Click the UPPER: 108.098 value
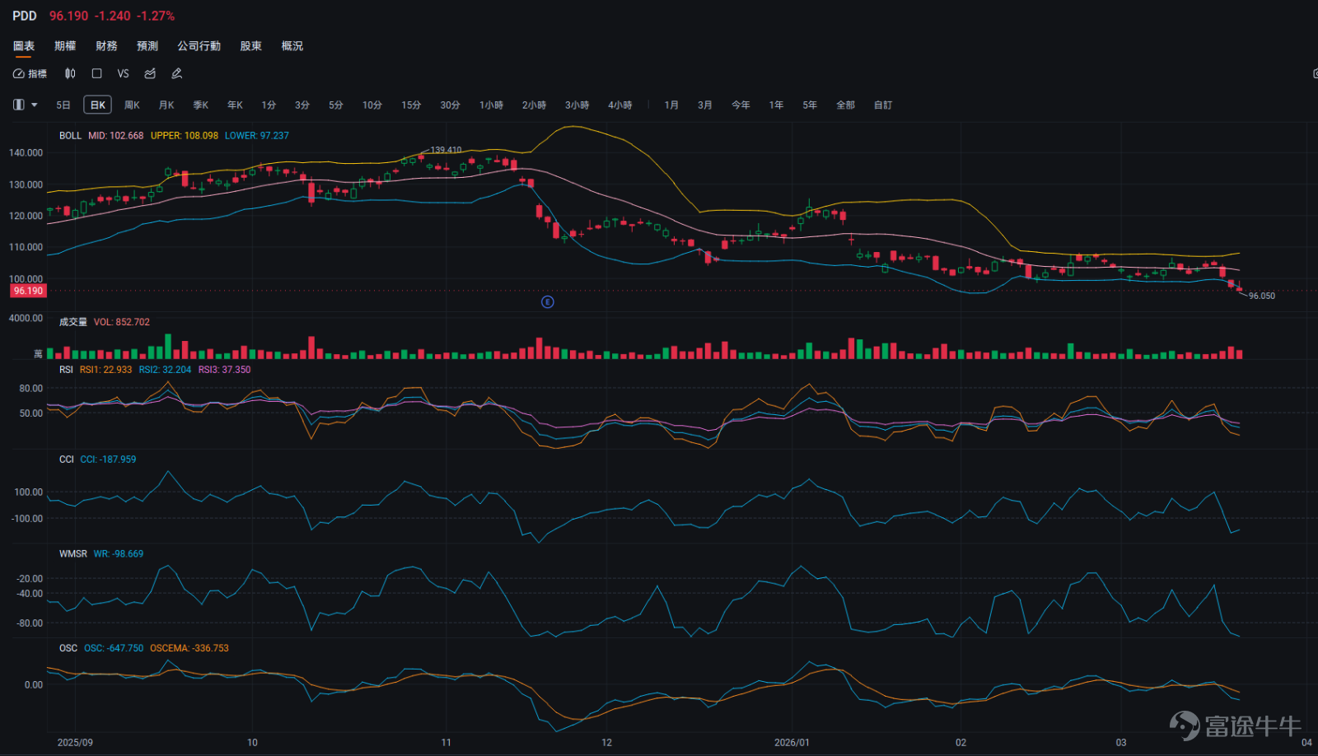Viewport: 1318px width, 756px height. [185, 136]
